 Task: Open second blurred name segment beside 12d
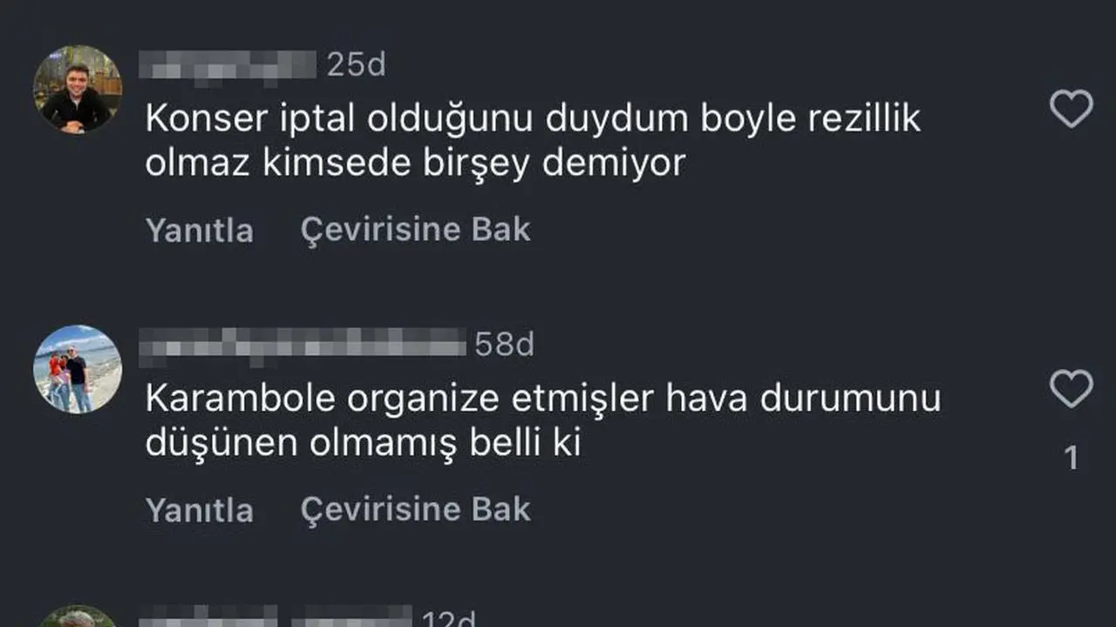[352, 617]
